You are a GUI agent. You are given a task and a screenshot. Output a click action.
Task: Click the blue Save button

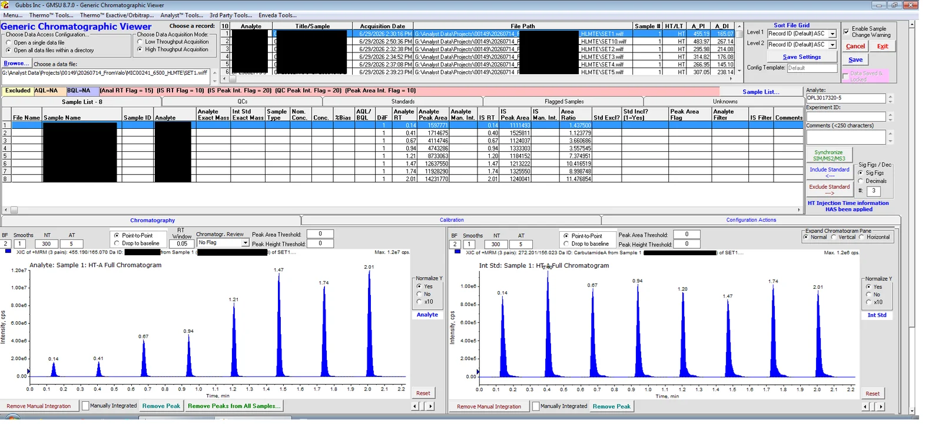(855, 60)
